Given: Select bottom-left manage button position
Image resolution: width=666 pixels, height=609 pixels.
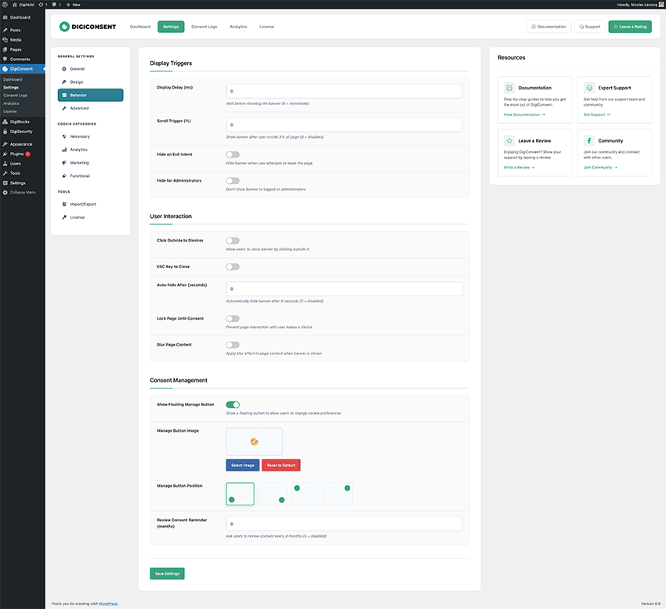Looking at the screenshot, I should tap(240, 494).
